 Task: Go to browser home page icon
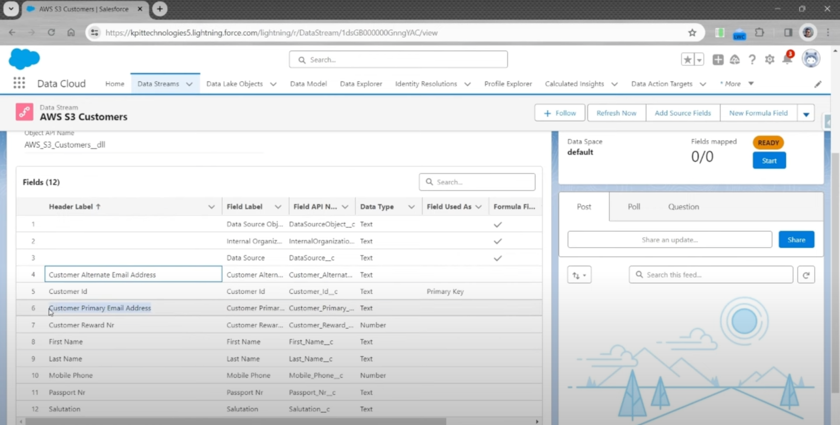[x=71, y=33]
